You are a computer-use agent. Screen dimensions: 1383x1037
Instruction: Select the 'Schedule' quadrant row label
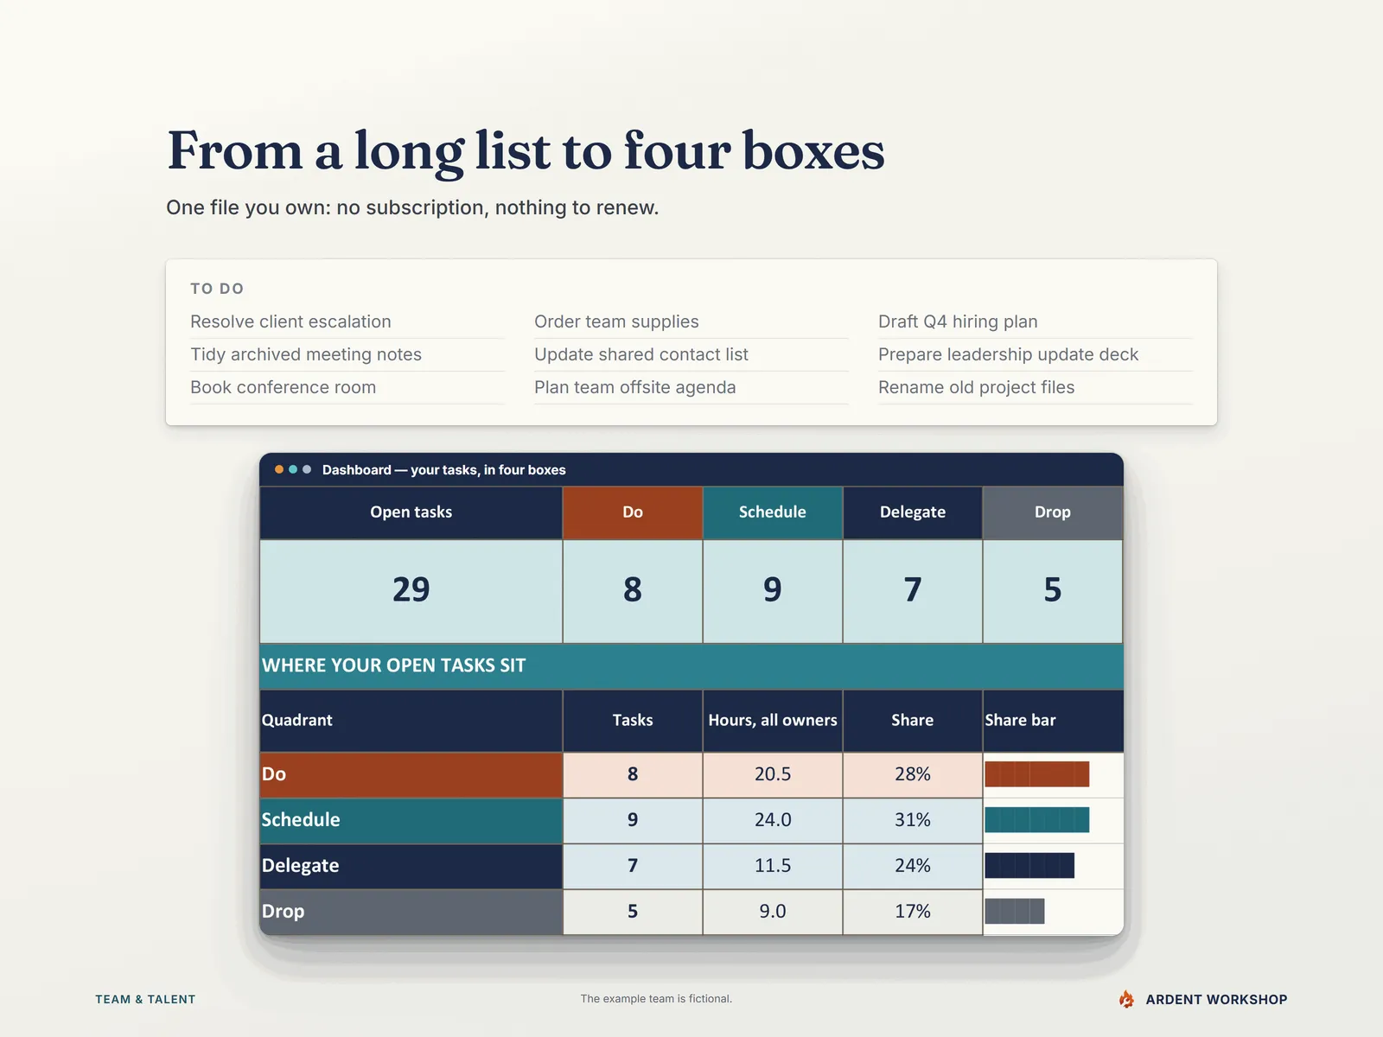(411, 821)
